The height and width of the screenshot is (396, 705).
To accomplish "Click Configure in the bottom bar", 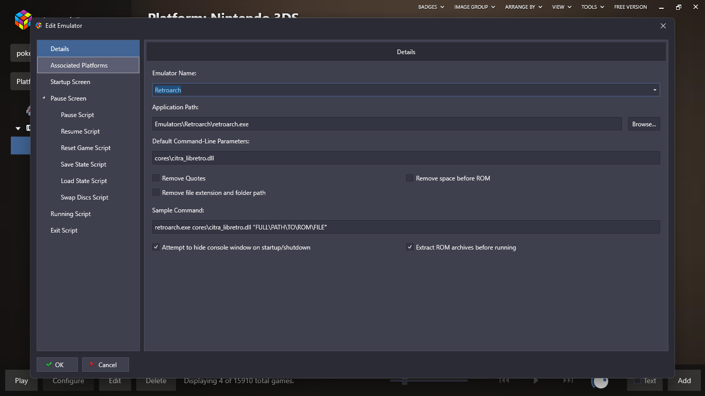I will (x=68, y=381).
